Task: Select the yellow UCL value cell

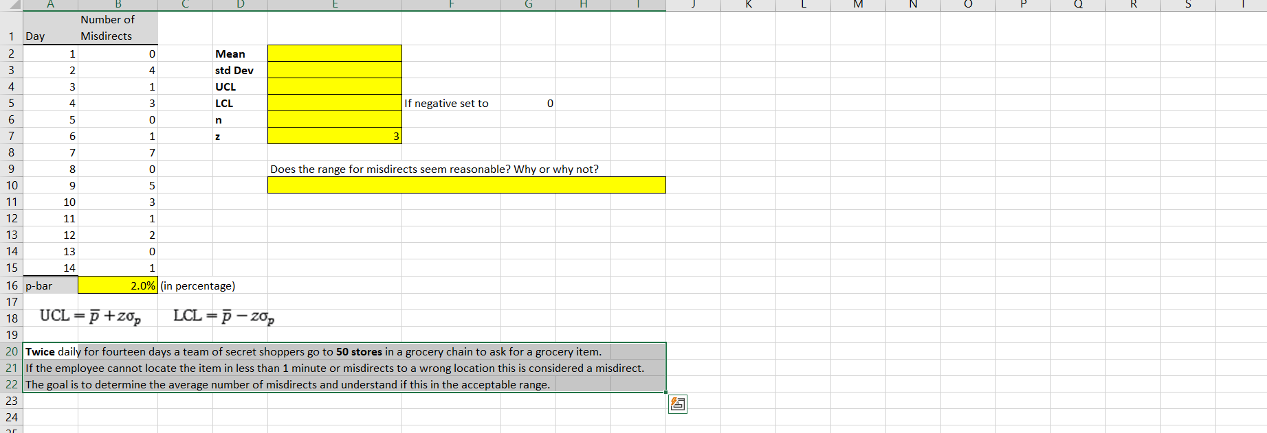Action: tap(334, 86)
